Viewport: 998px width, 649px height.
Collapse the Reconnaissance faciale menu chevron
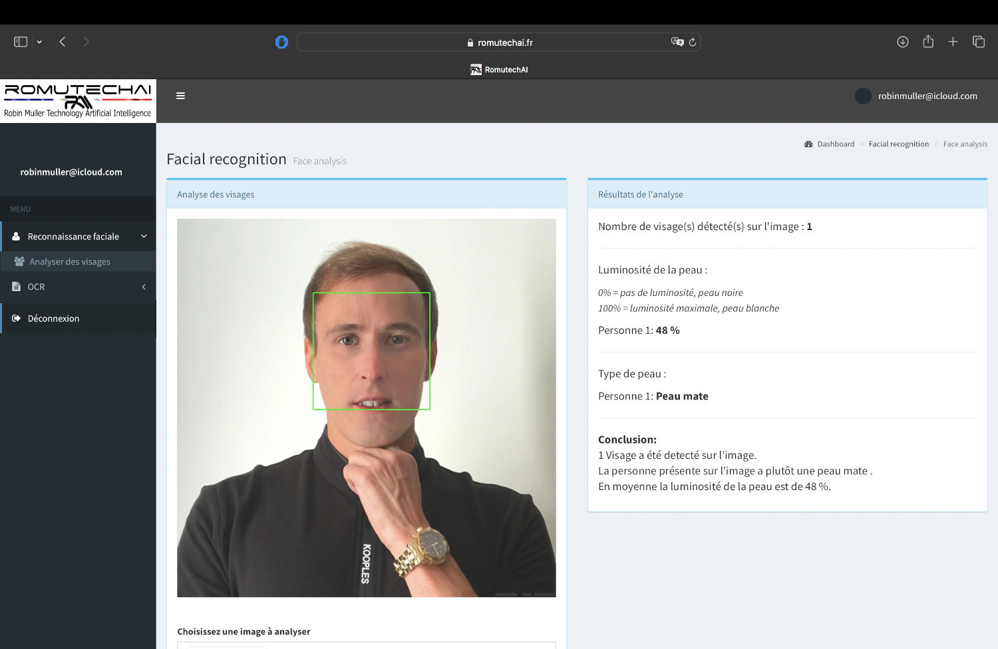coord(144,236)
